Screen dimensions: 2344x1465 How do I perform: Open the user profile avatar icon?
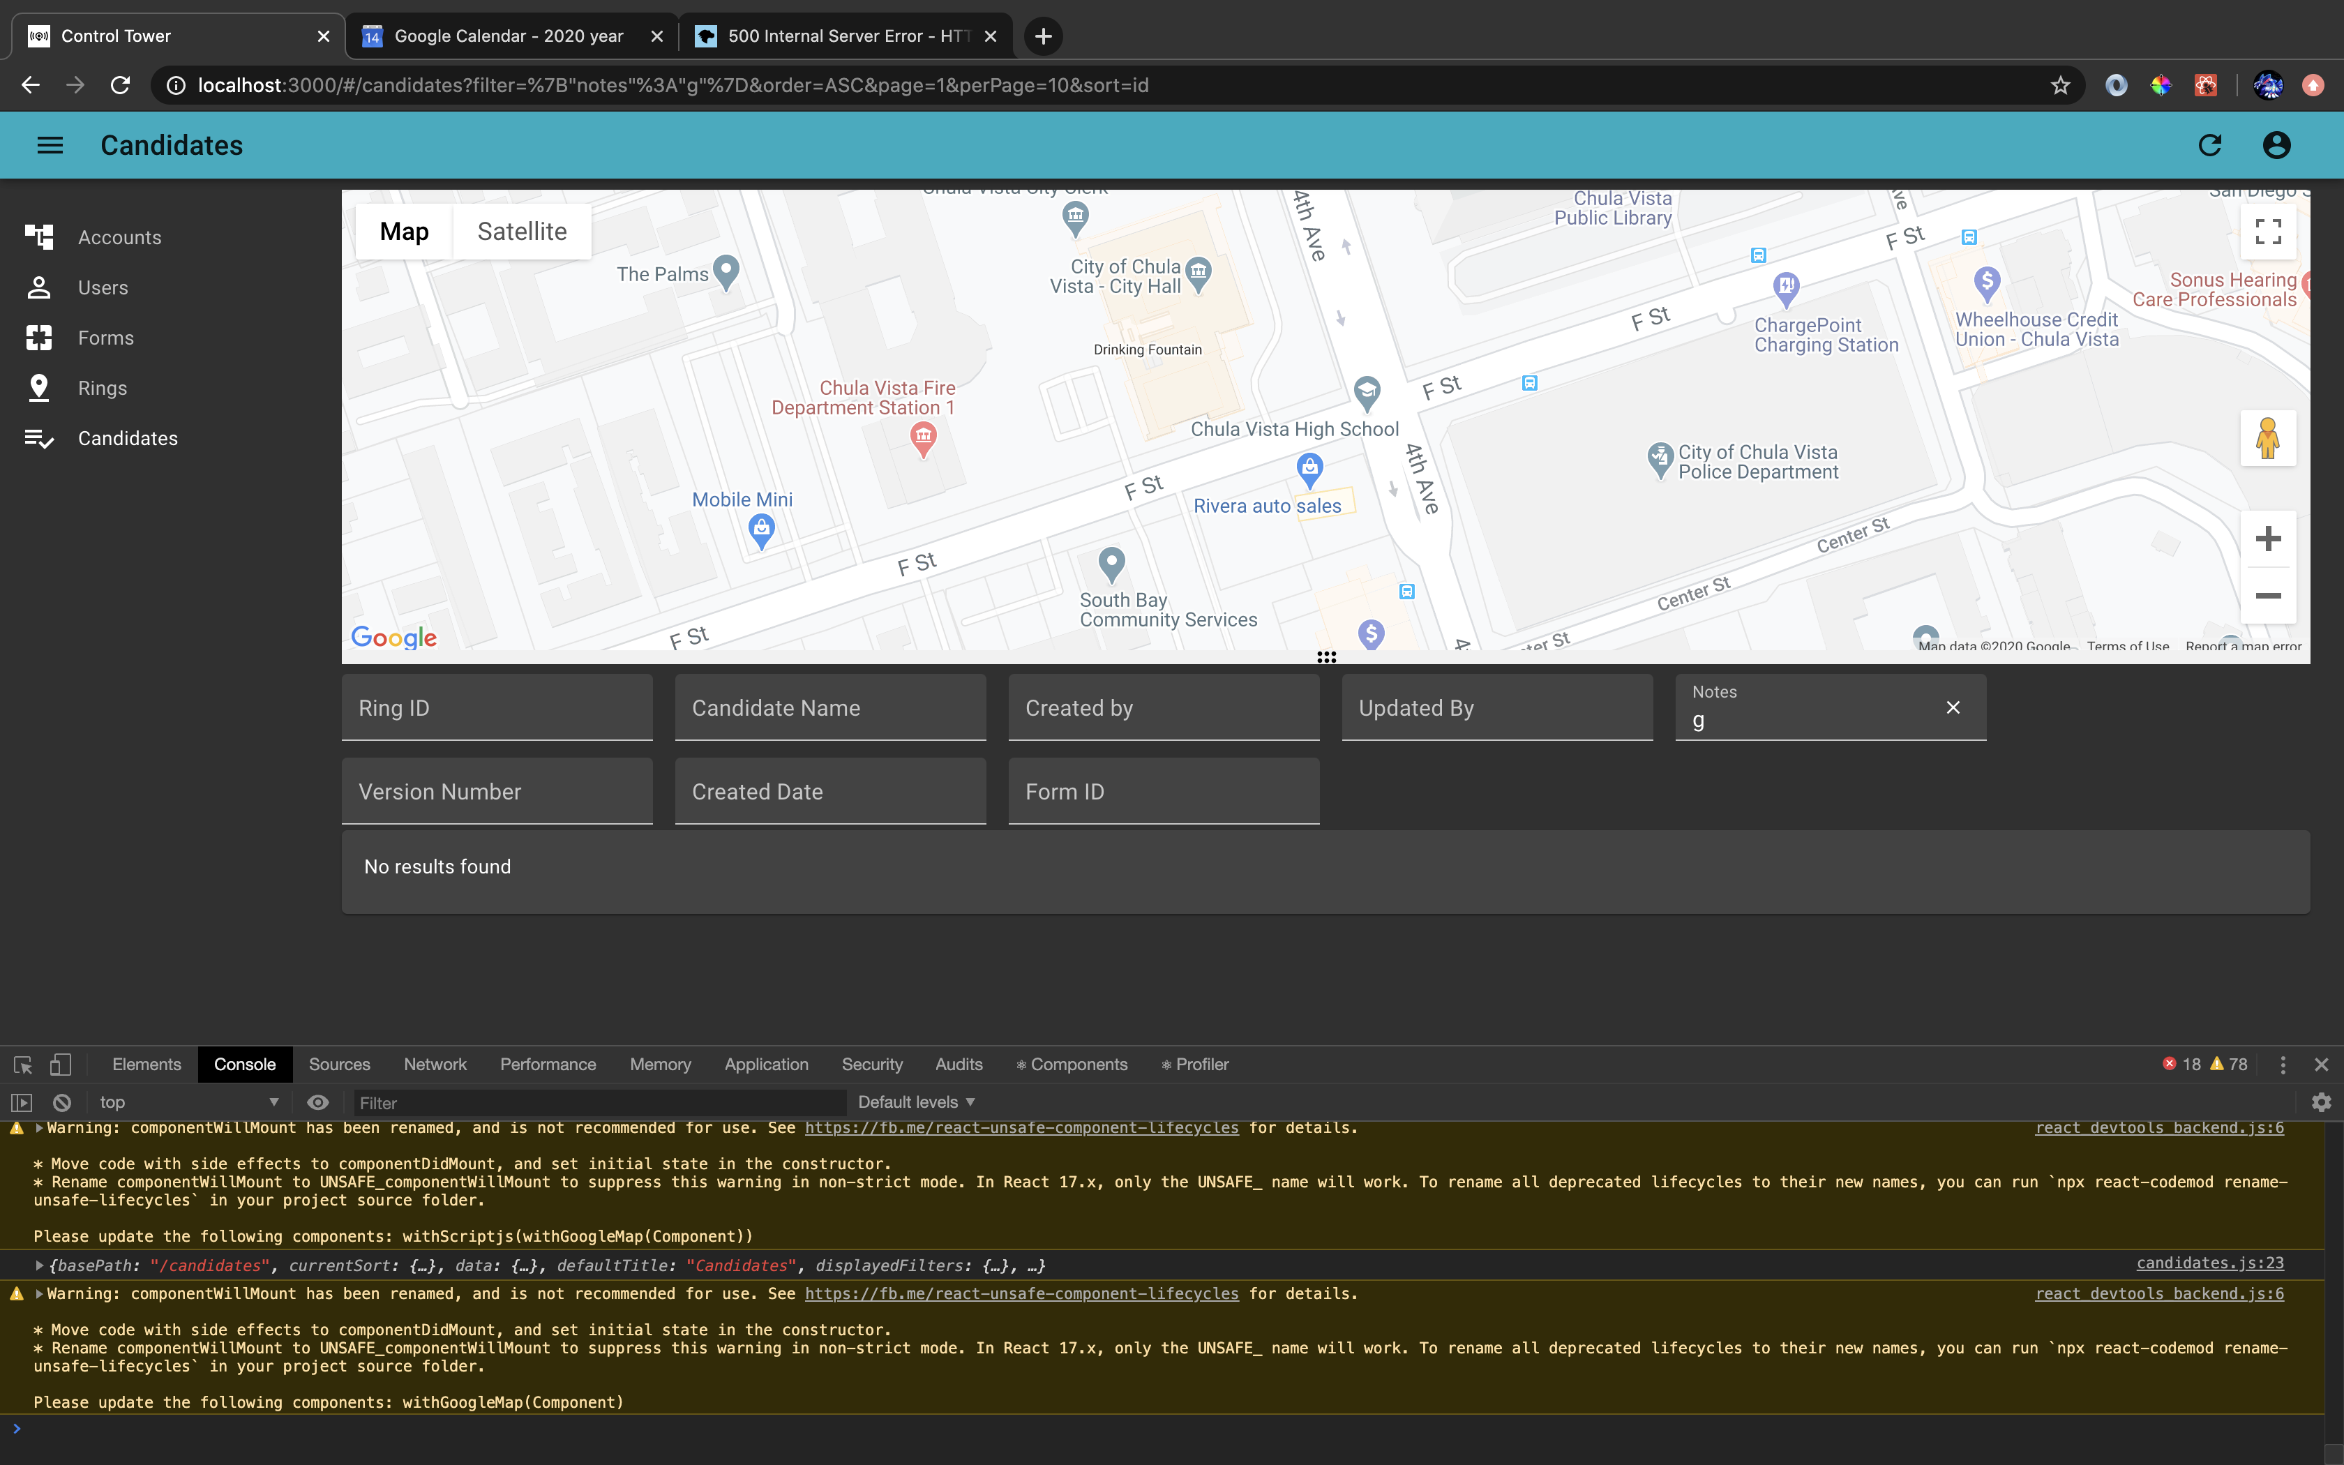point(2275,144)
